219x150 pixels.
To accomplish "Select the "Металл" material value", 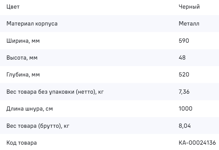I will [x=188, y=24].
